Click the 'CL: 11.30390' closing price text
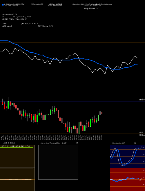145x191 pixels. (x=55, y=5)
